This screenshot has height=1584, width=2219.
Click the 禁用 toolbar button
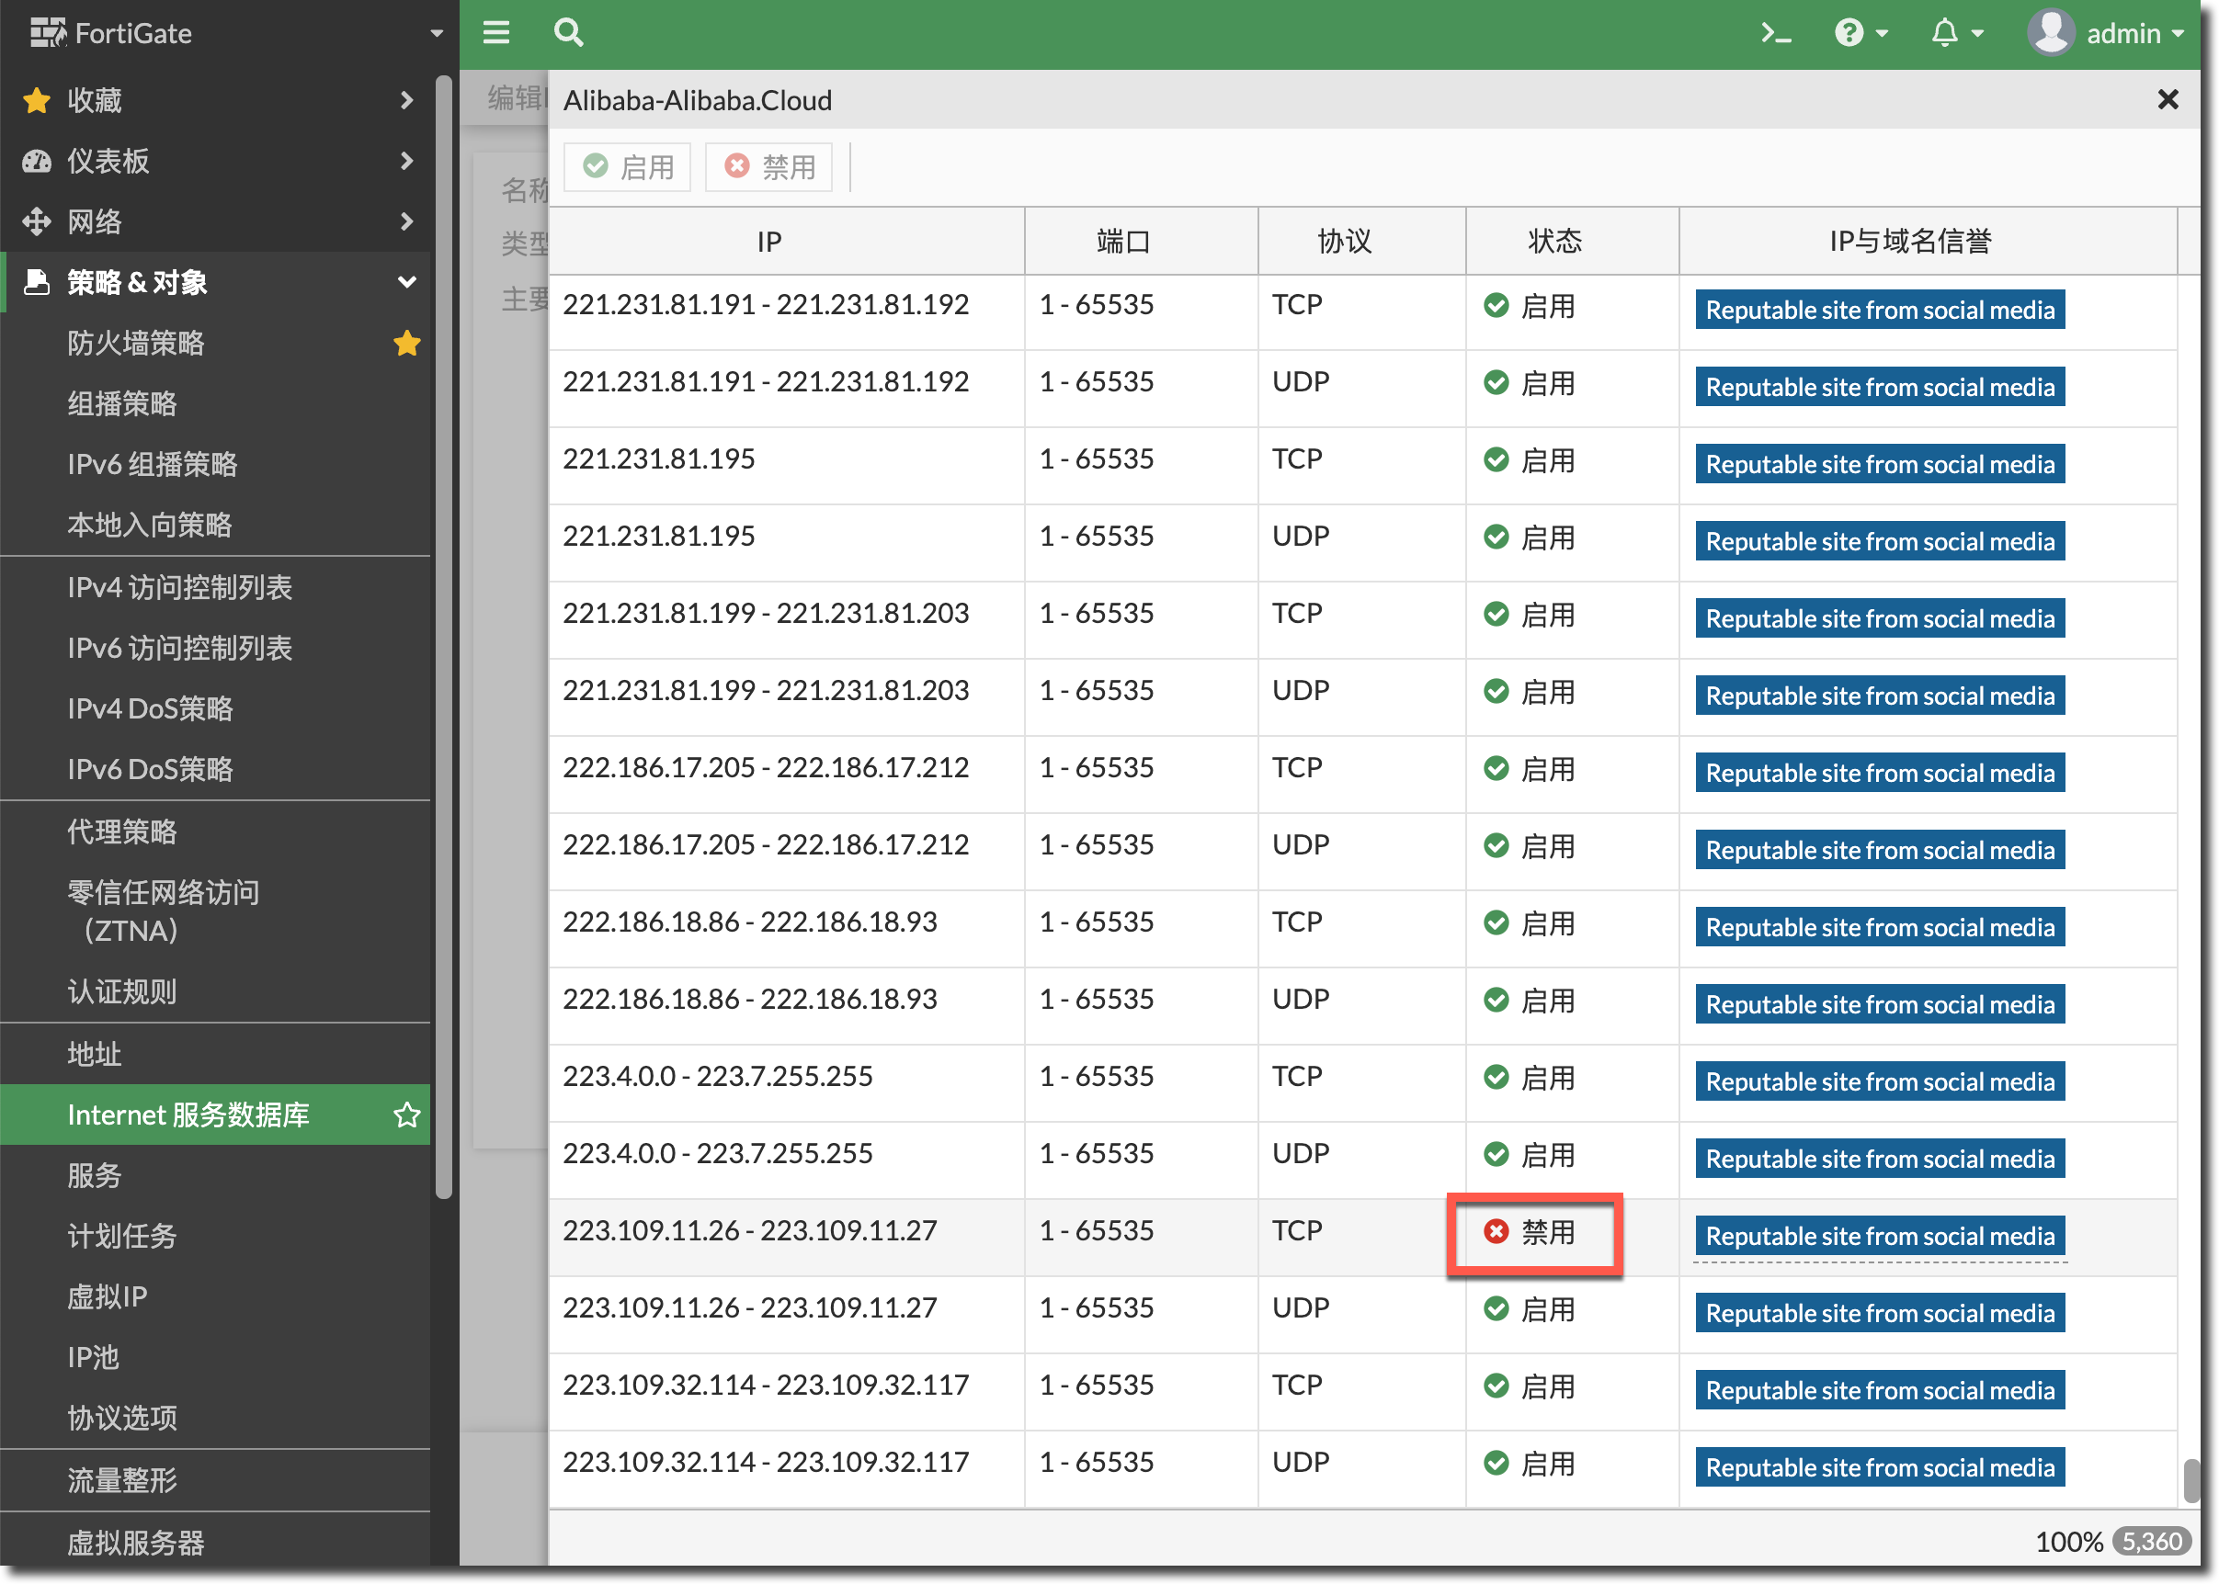click(x=769, y=167)
